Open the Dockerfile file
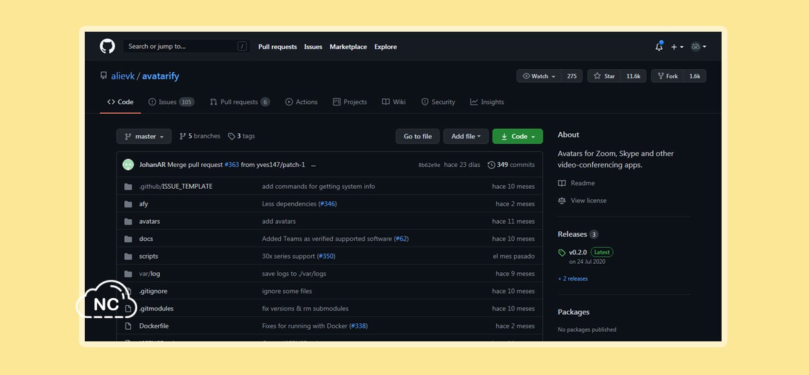 point(154,326)
